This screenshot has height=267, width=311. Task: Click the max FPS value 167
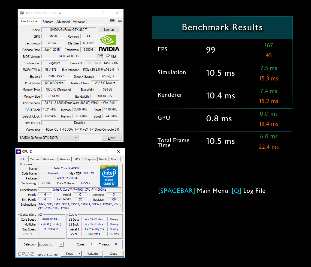(268, 45)
